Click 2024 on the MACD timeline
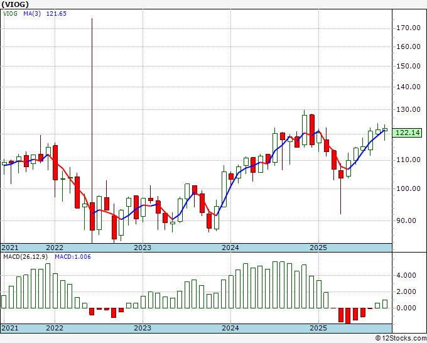This screenshot has width=427, height=343. (230, 328)
